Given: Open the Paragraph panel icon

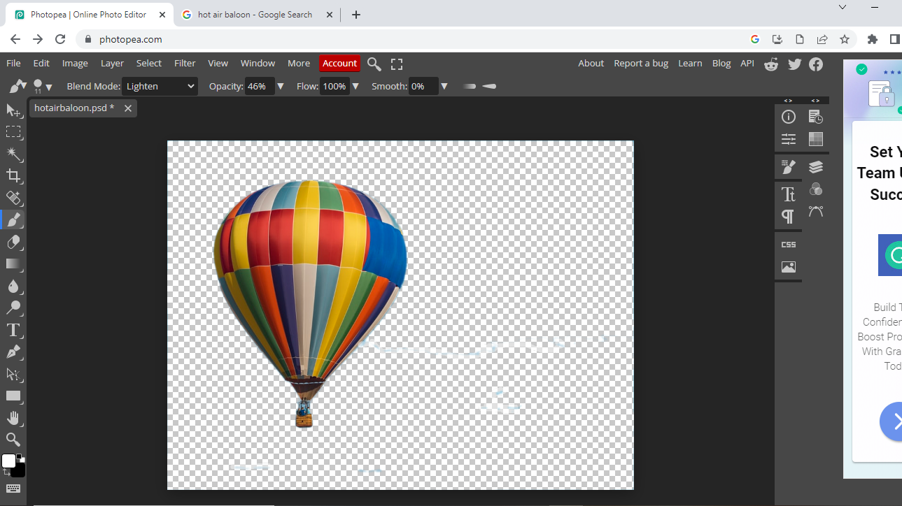Looking at the screenshot, I should click(x=789, y=217).
